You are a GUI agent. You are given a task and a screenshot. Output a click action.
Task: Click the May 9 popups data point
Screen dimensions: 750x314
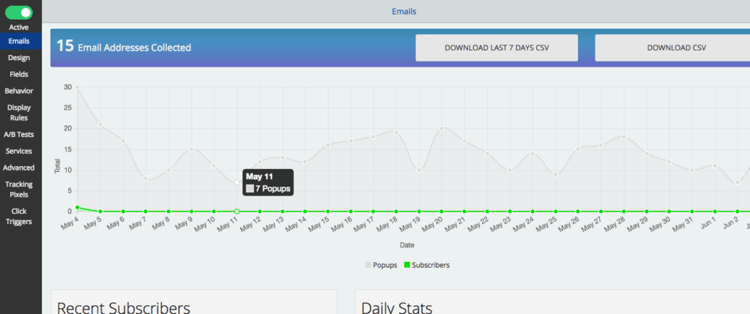[x=191, y=149]
